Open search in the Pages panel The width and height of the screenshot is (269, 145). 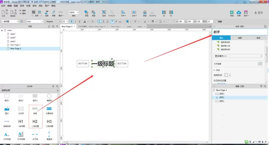pyautogui.click(x=57, y=26)
